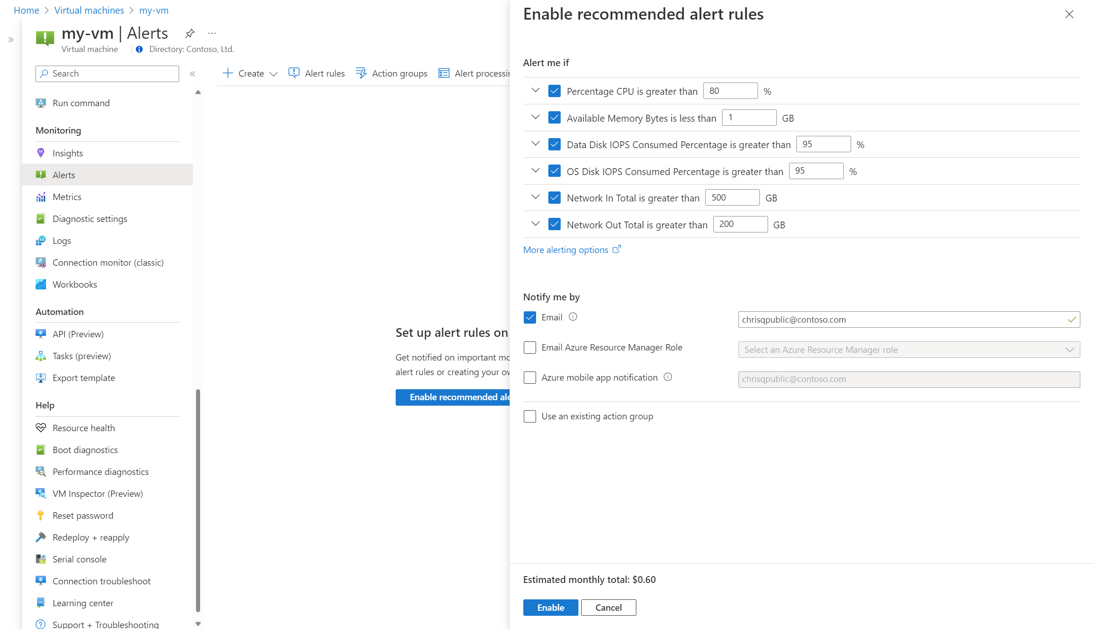
Task: Open Diagnostic settings
Action: 90,218
